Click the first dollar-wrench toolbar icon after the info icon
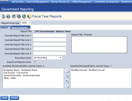Viewport: 132px width, 101px height. click(8, 16)
